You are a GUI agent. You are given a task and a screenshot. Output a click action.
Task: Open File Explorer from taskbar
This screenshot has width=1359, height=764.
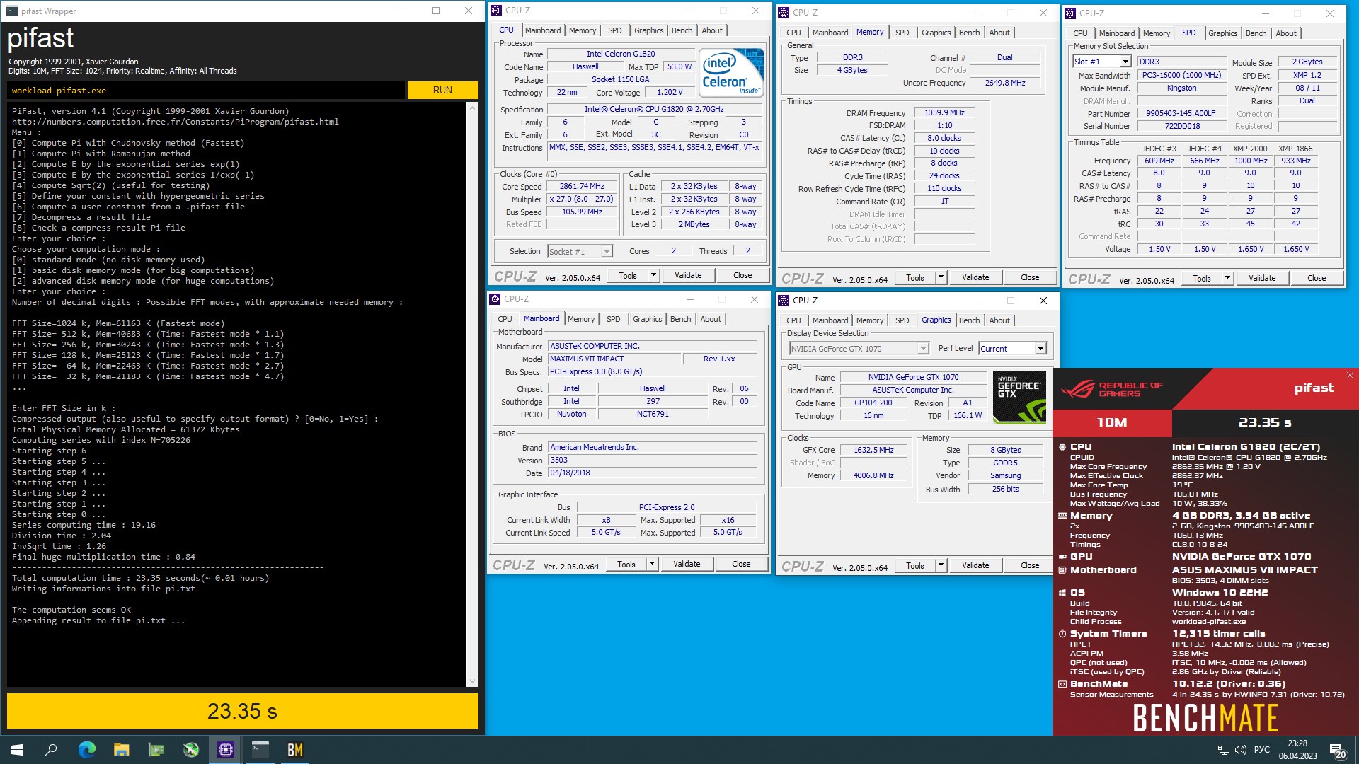click(x=121, y=750)
